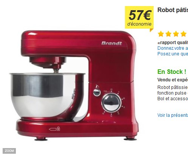Click the lock symbol on the mixer base

click(x=58, y=128)
